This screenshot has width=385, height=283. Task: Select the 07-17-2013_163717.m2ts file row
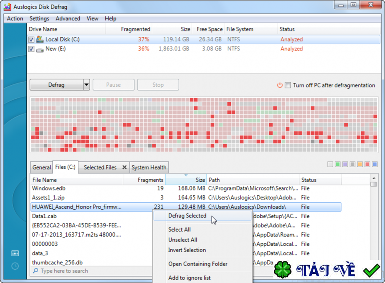91,235
